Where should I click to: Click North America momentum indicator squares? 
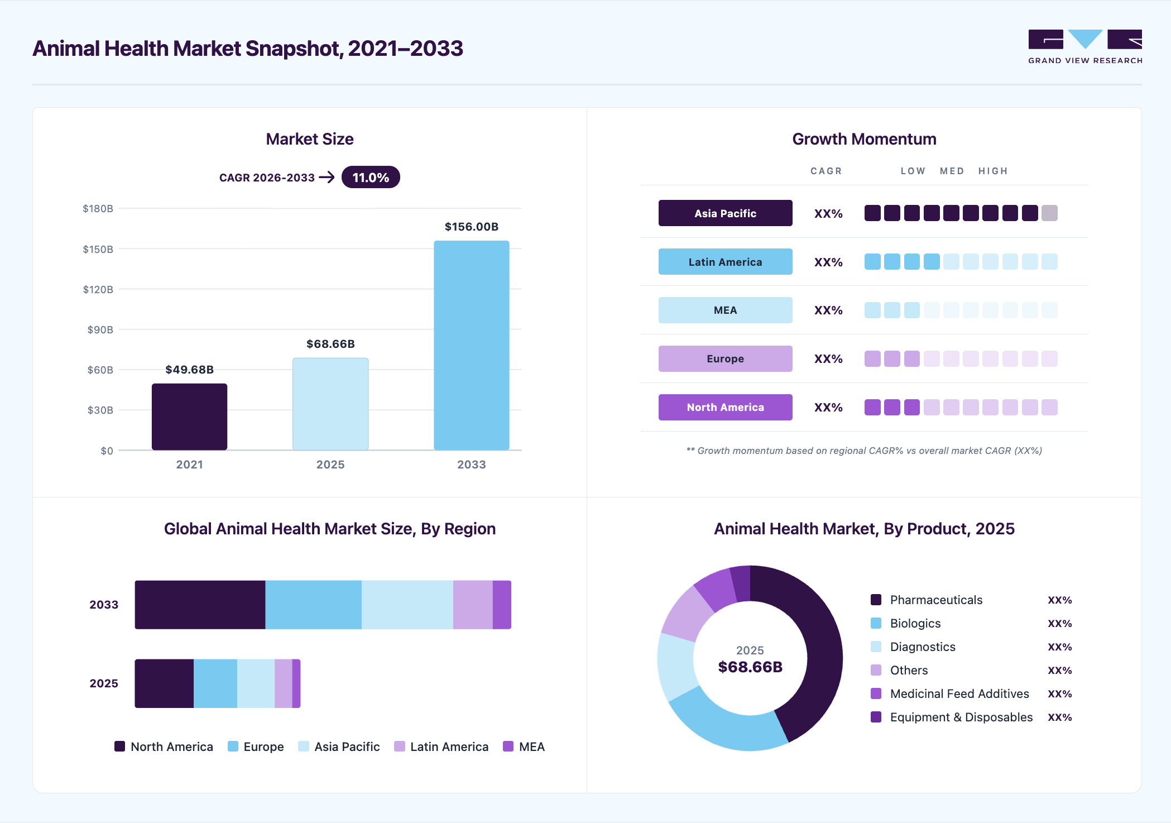(x=961, y=407)
